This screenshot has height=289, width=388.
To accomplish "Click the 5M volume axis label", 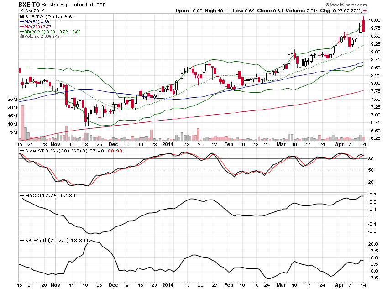I will click(x=14, y=132).
